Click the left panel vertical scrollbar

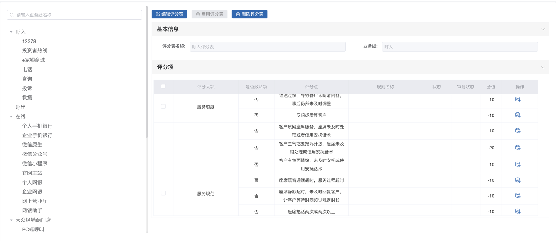[147, 72]
